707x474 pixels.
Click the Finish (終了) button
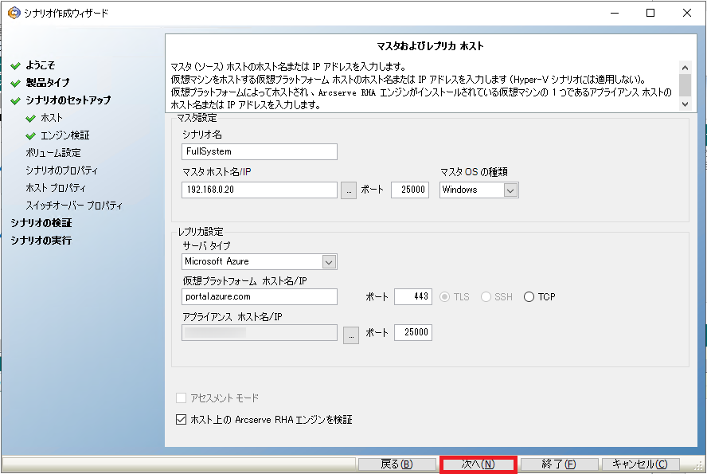[559, 464]
